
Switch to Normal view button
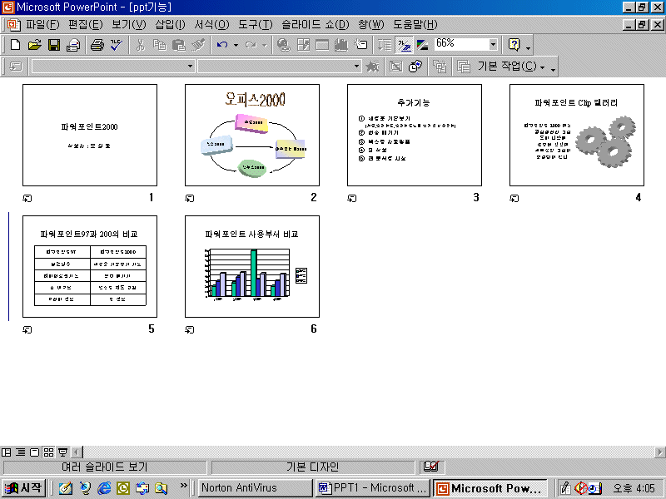(7, 452)
